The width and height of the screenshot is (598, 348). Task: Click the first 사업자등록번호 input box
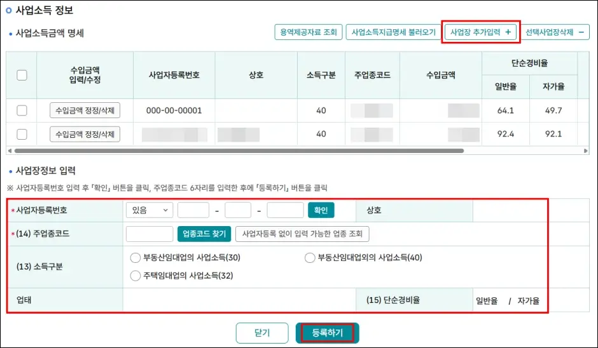[x=193, y=210]
